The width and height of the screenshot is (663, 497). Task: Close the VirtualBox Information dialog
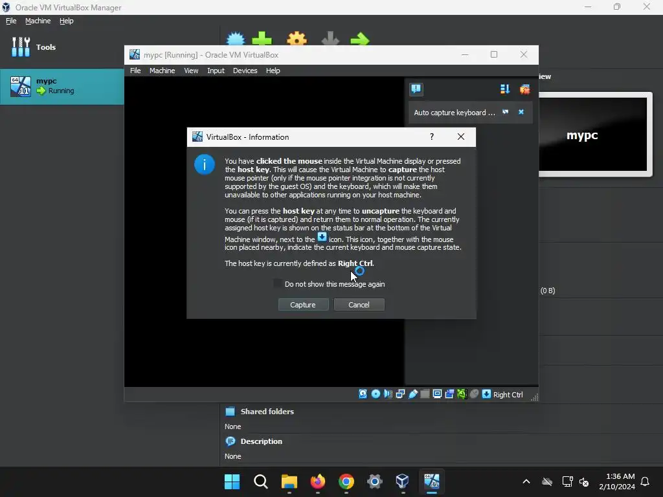click(461, 137)
